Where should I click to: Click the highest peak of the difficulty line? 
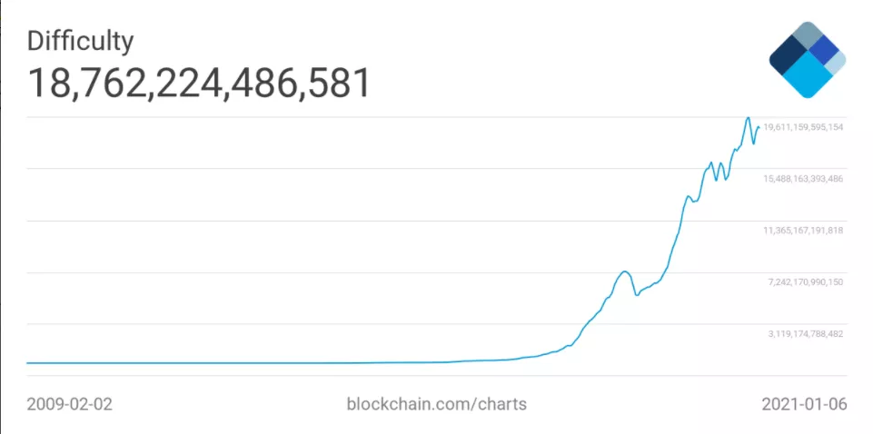(748, 118)
